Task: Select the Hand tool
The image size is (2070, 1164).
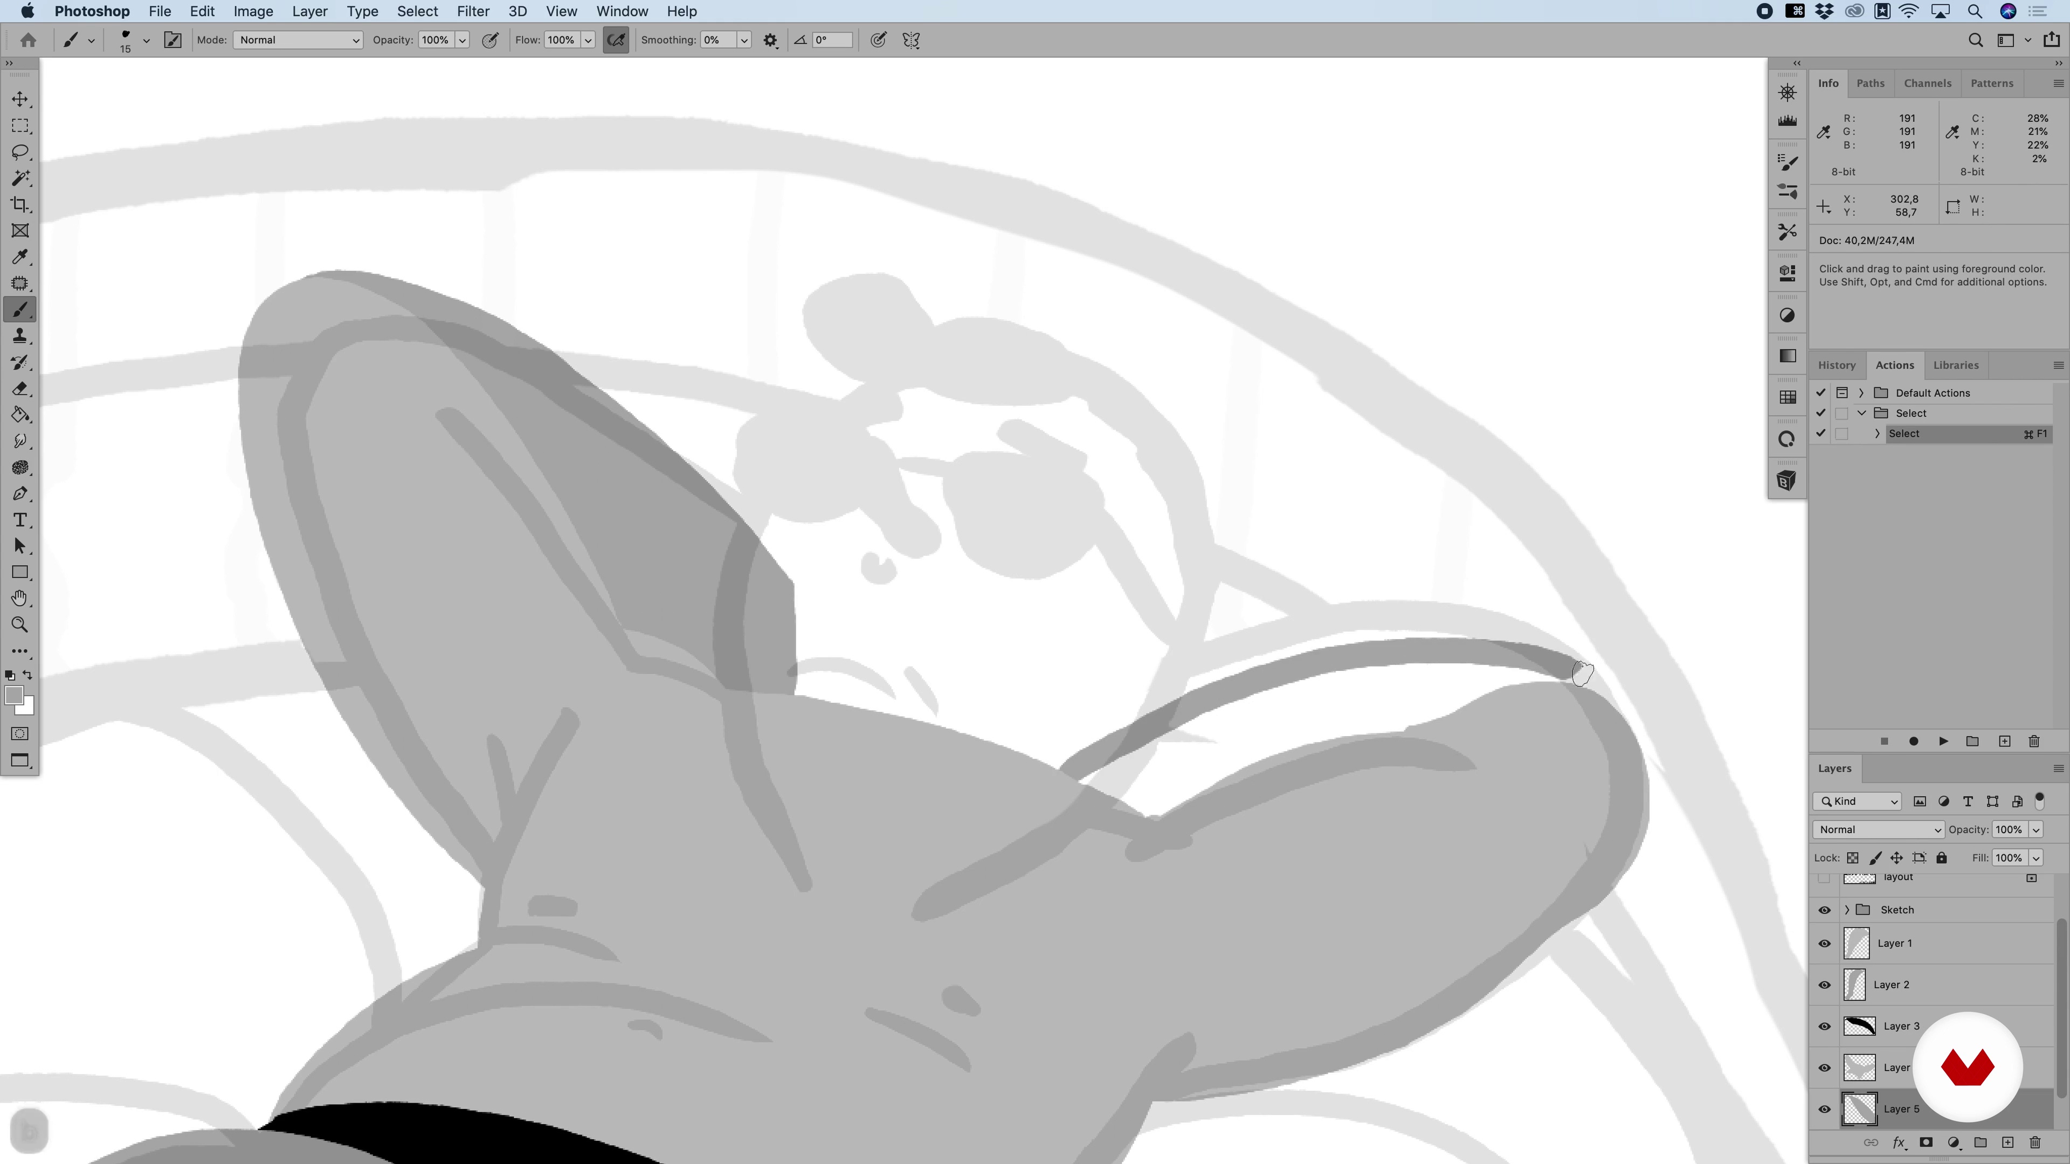Action: (x=20, y=599)
